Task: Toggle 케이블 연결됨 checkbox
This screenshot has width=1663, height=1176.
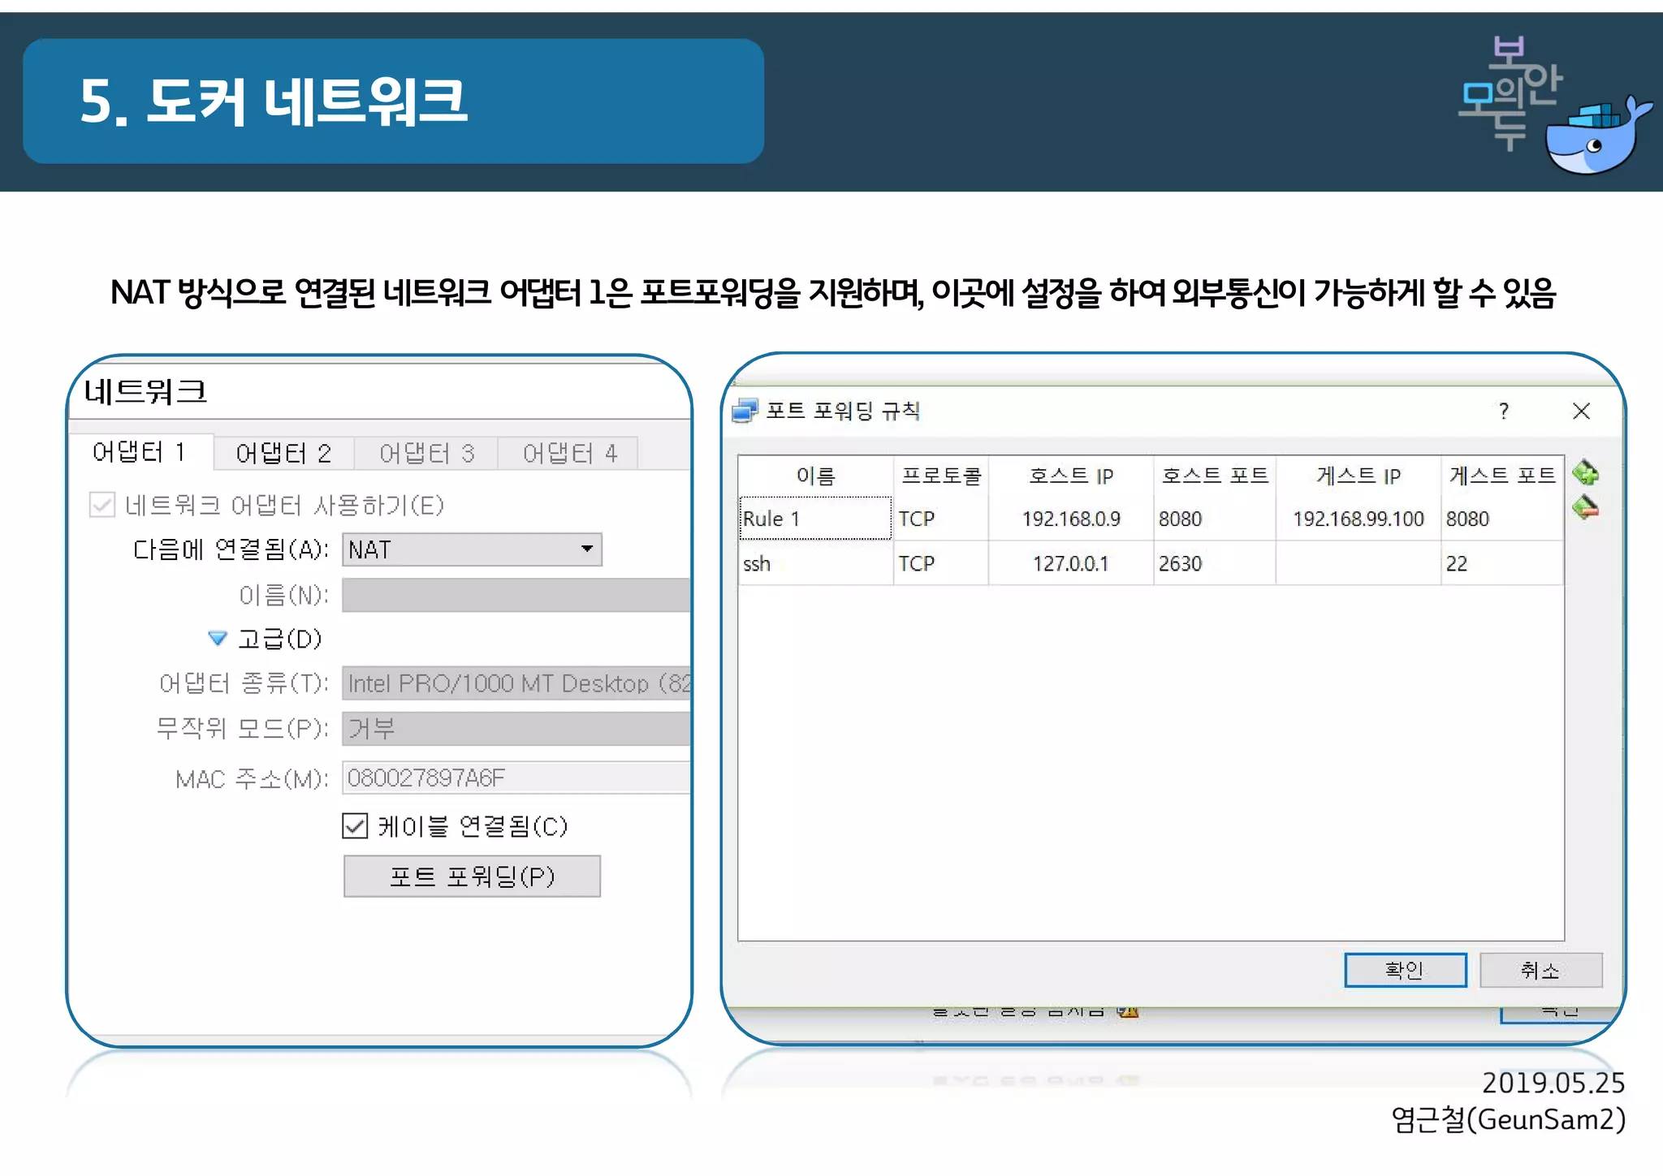Action: coord(355,826)
